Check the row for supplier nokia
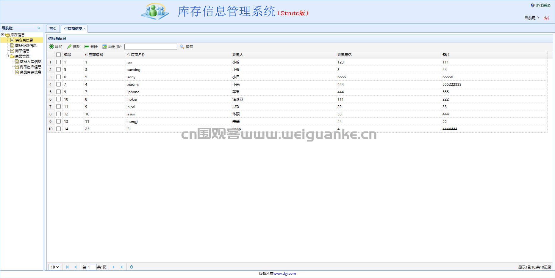 click(x=59, y=99)
